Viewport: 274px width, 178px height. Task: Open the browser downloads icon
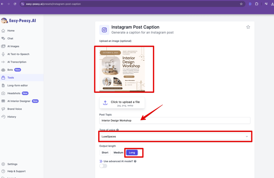tap(272, 4)
